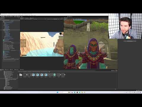
Task: Open the Assets menu in Unity
Action: [x=5, y=15]
